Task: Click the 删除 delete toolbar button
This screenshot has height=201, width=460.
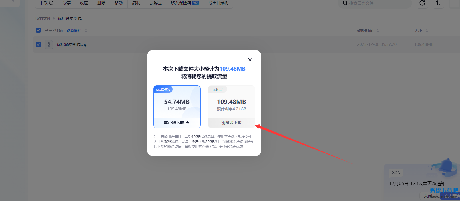Action: click(x=101, y=3)
